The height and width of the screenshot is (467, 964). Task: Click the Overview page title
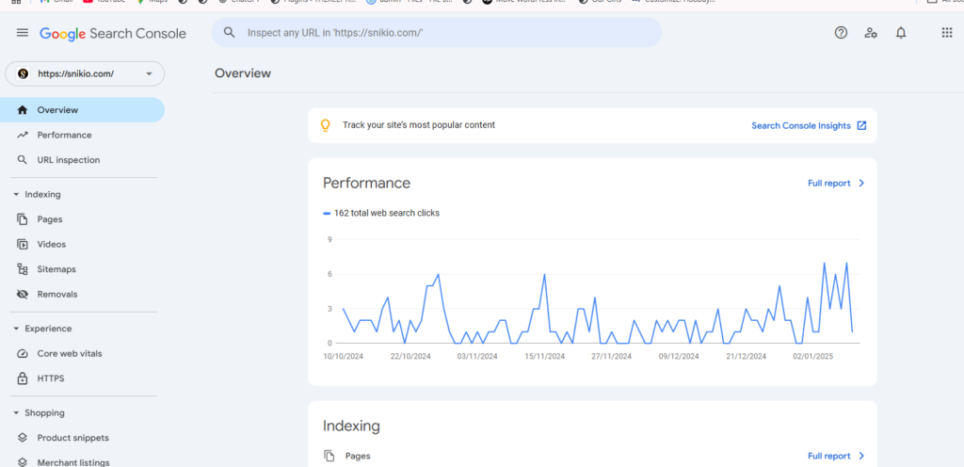(242, 73)
